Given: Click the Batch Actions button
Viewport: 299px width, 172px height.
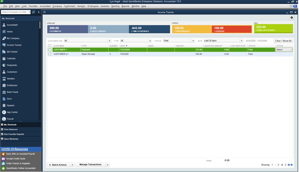Looking at the screenshot, I should tap(59, 165).
